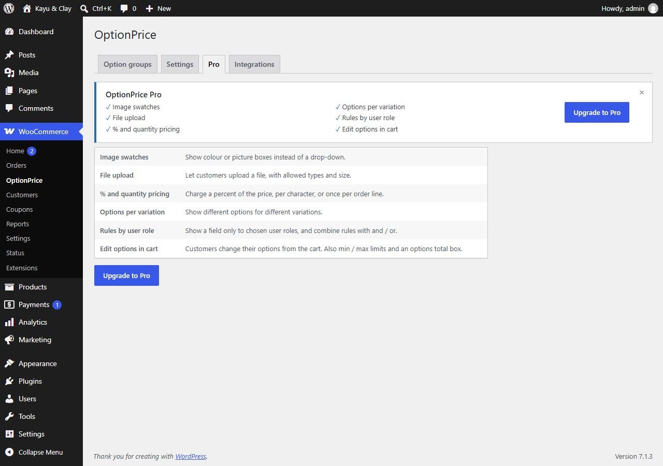Click the OptionPrice page heading
Image resolution: width=663 pixels, height=466 pixels.
[125, 35]
